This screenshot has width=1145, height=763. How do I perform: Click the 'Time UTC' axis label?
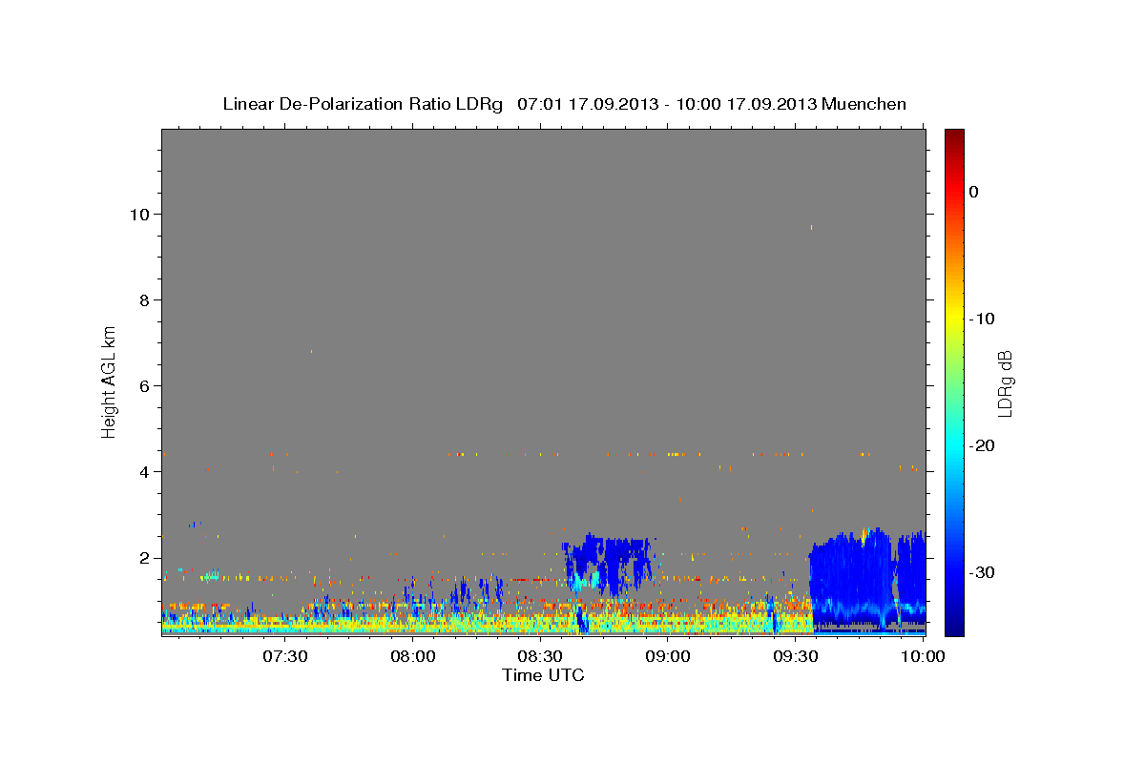pos(543,675)
